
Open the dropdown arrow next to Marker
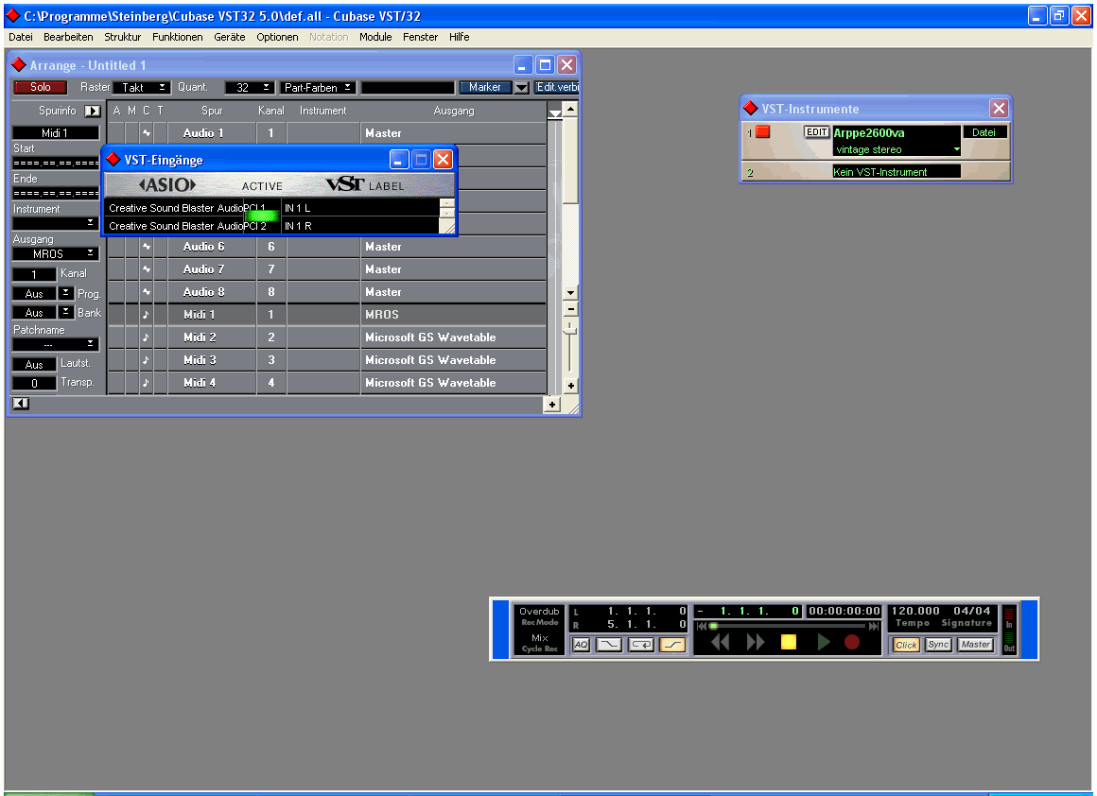[x=521, y=87]
